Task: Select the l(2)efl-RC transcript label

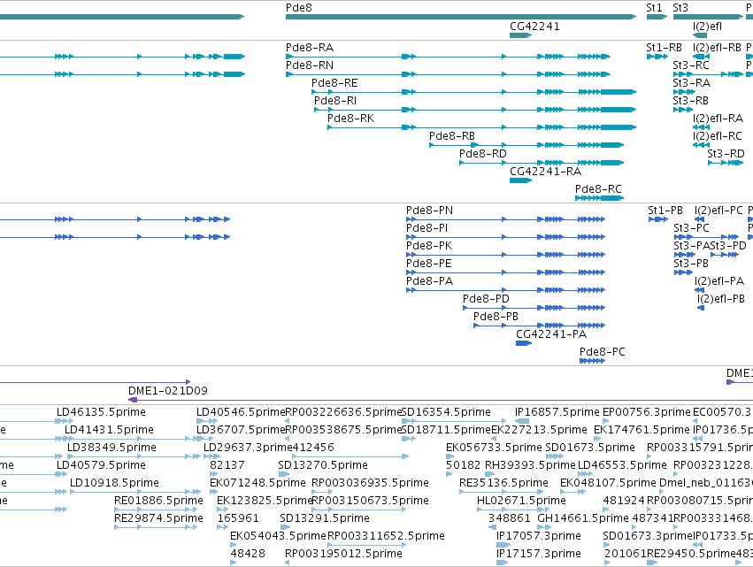Action: pos(718,136)
